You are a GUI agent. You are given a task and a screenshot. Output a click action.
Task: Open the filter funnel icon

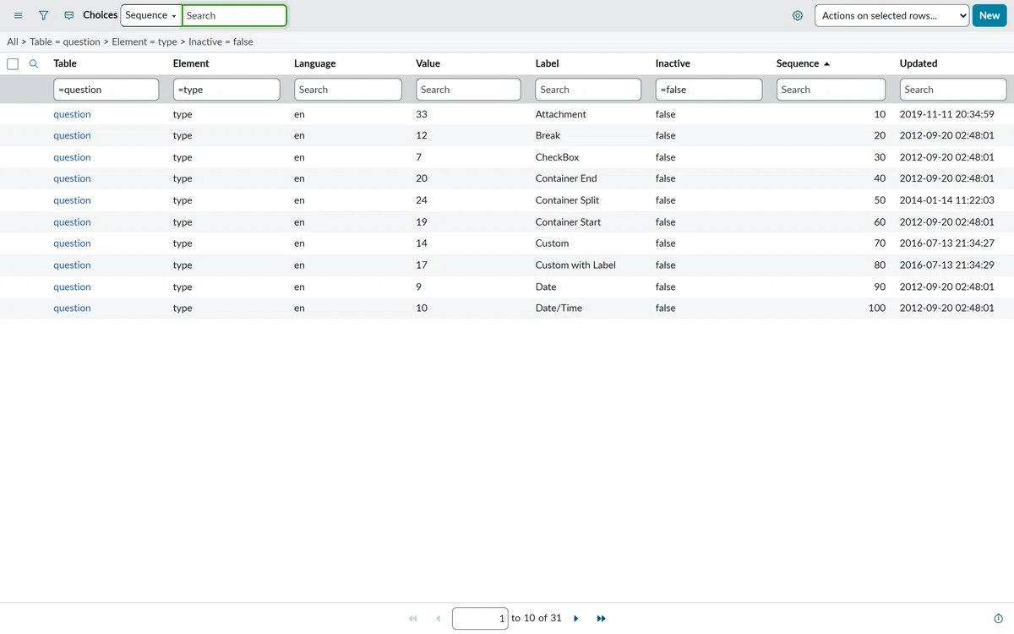[44, 15]
